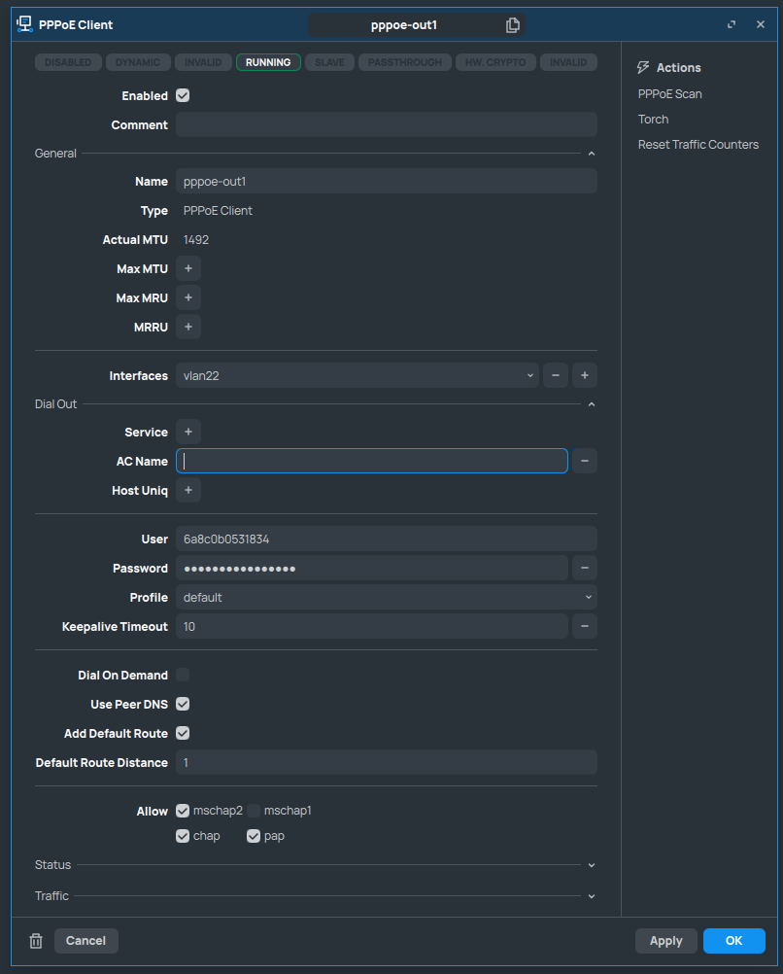This screenshot has height=974, width=783.
Task: Remove AC Name with minus button
Action: (x=584, y=461)
